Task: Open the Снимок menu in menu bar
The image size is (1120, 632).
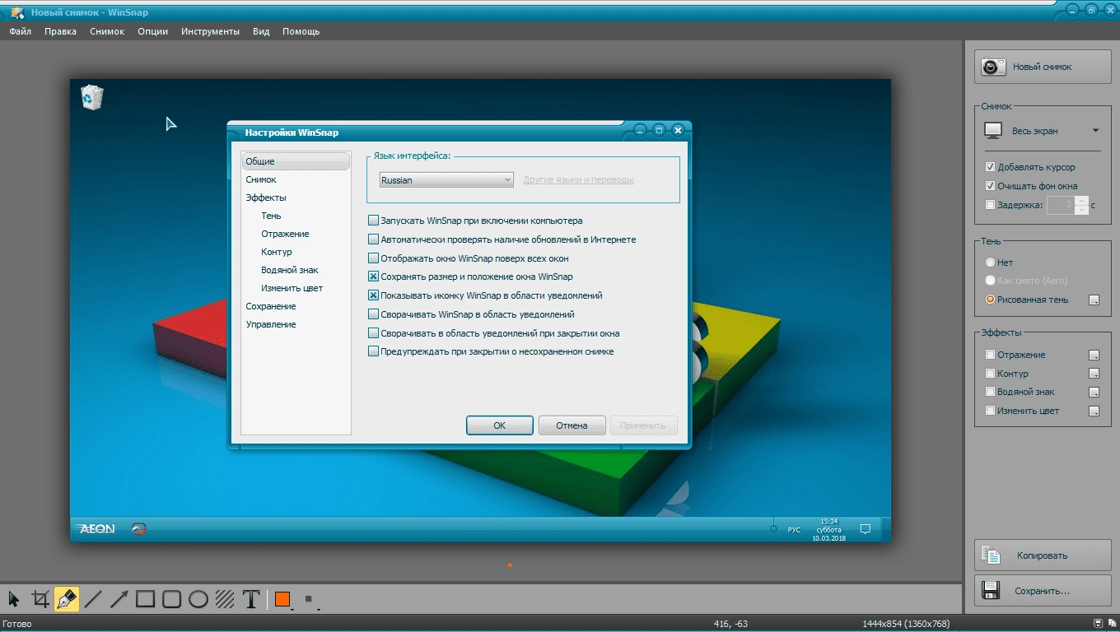Action: pyautogui.click(x=107, y=31)
